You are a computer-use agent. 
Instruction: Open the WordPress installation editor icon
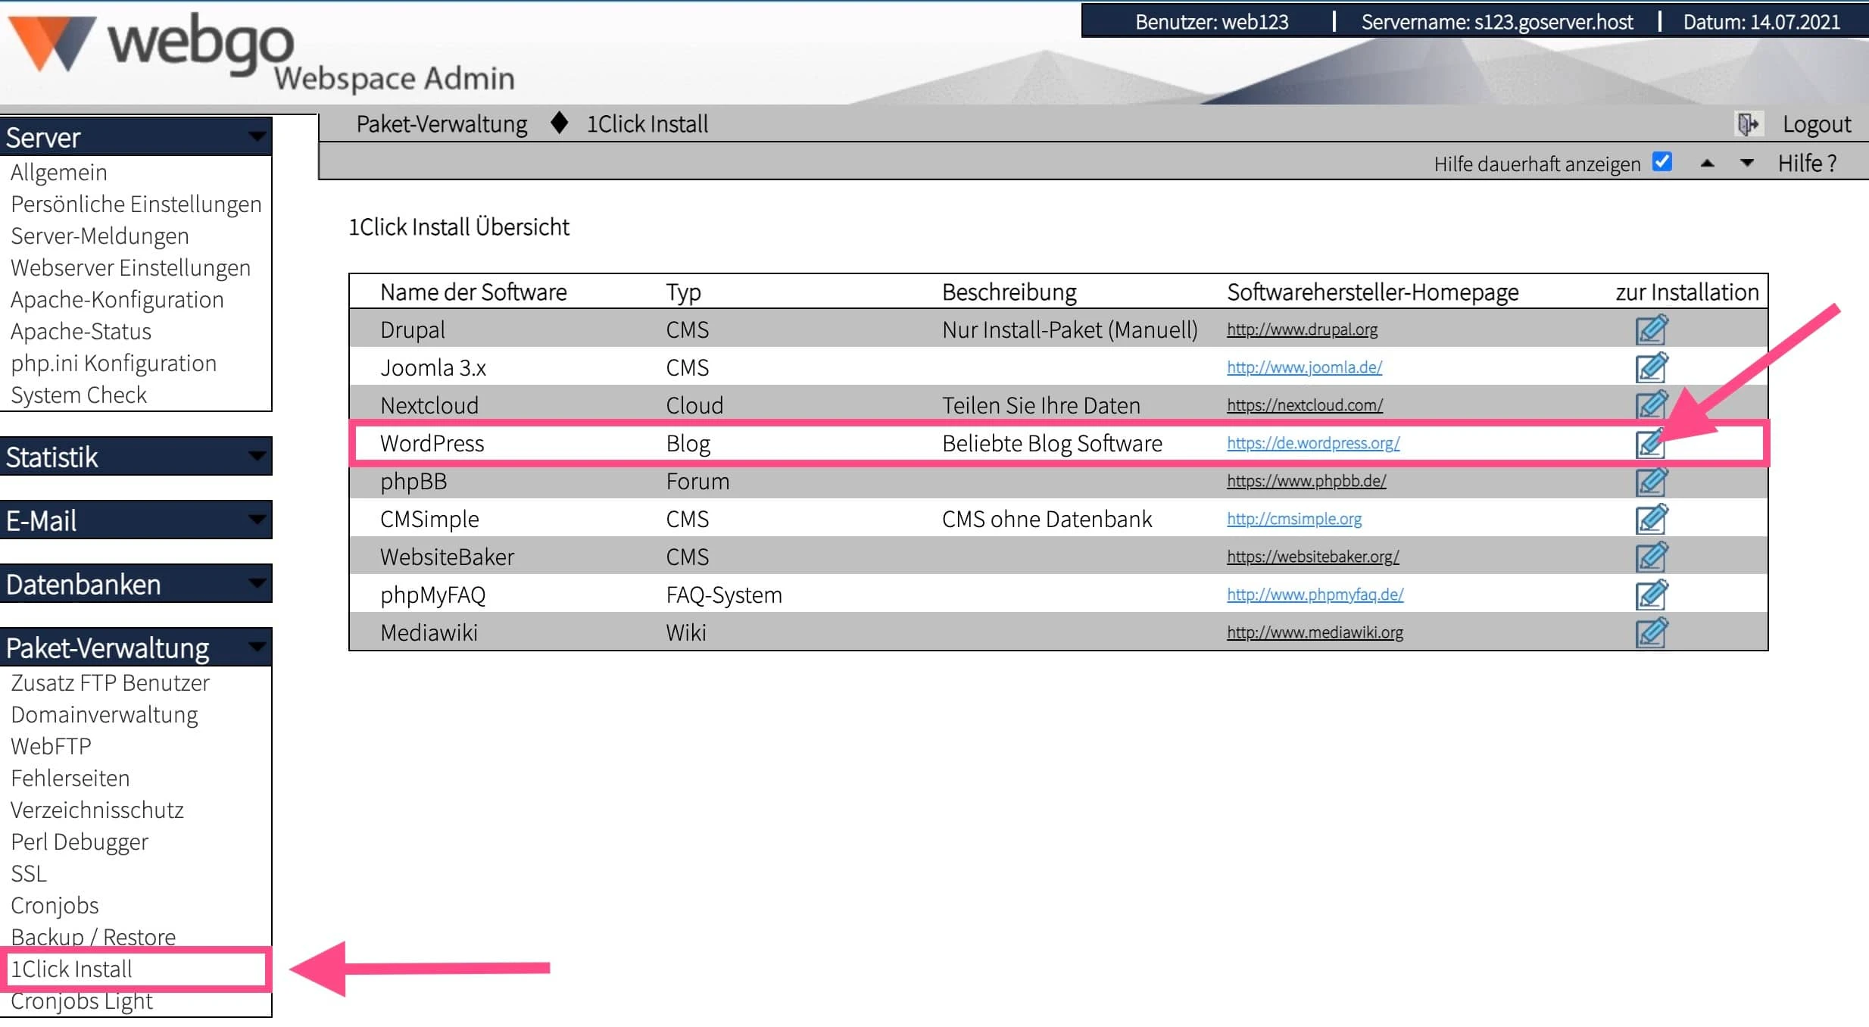(1652, 443)
